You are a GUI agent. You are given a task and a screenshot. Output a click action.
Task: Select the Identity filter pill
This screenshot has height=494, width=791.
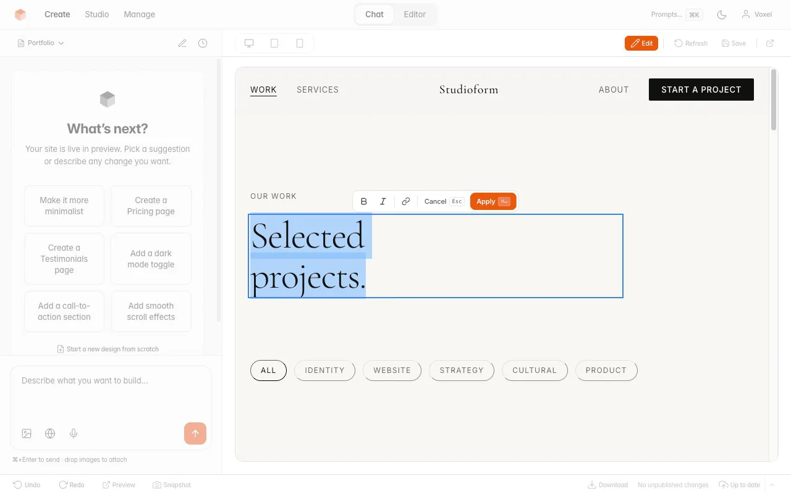click(x=324, y=371)
